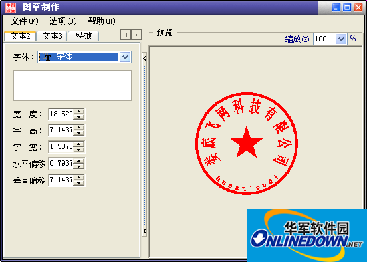This screenshot has height=262, width=367.
Task: Click the 字高 value field
Action: click(61, 130)
